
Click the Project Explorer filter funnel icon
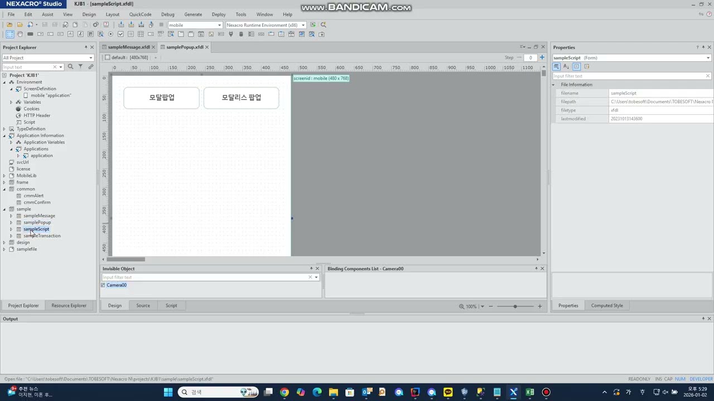80,67
